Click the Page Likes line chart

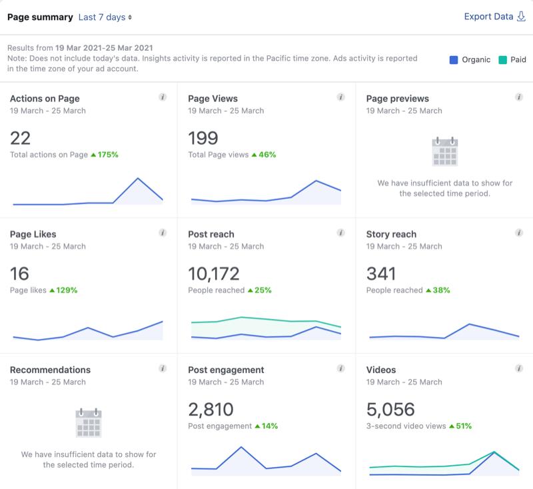tap(87, 331)
